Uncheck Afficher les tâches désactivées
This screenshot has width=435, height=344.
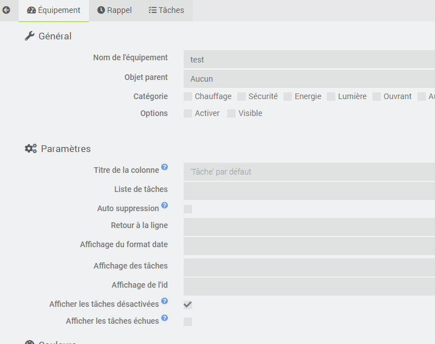point(188,305)
